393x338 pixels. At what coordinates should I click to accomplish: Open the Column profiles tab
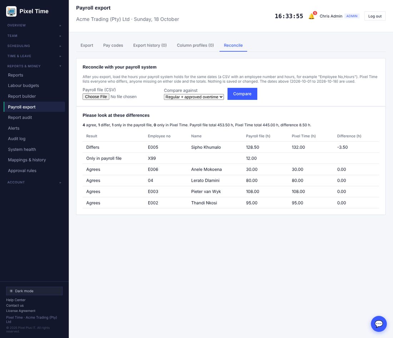[x=195, y=45]
